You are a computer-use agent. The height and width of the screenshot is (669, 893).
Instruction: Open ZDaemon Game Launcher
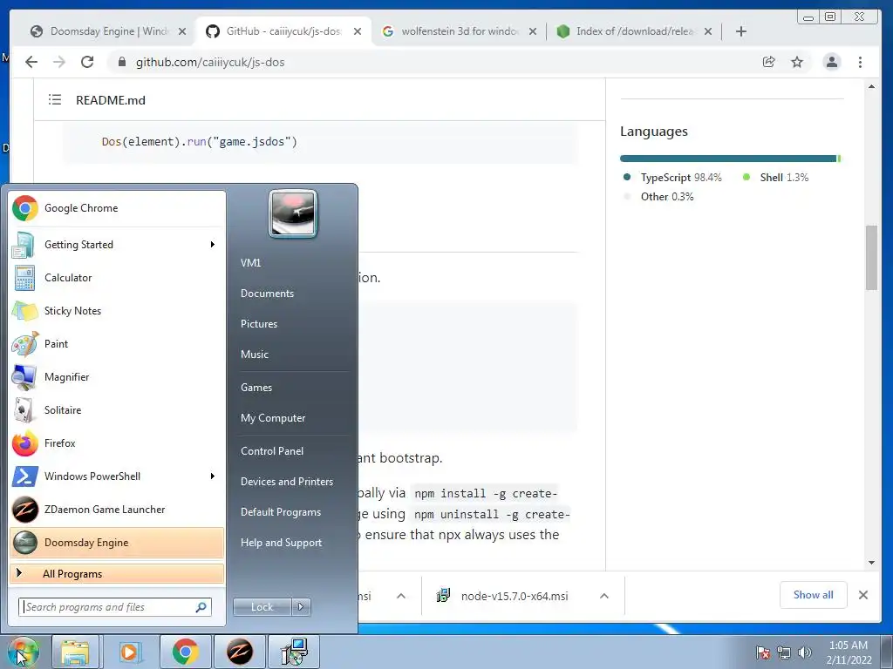(x=117, y=509)
